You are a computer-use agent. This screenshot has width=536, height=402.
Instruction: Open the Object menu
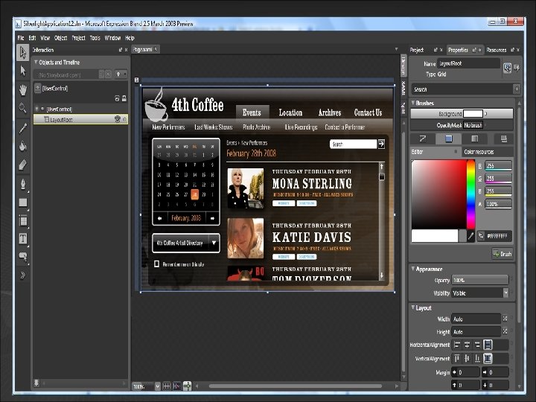click(x=60, y=37)
